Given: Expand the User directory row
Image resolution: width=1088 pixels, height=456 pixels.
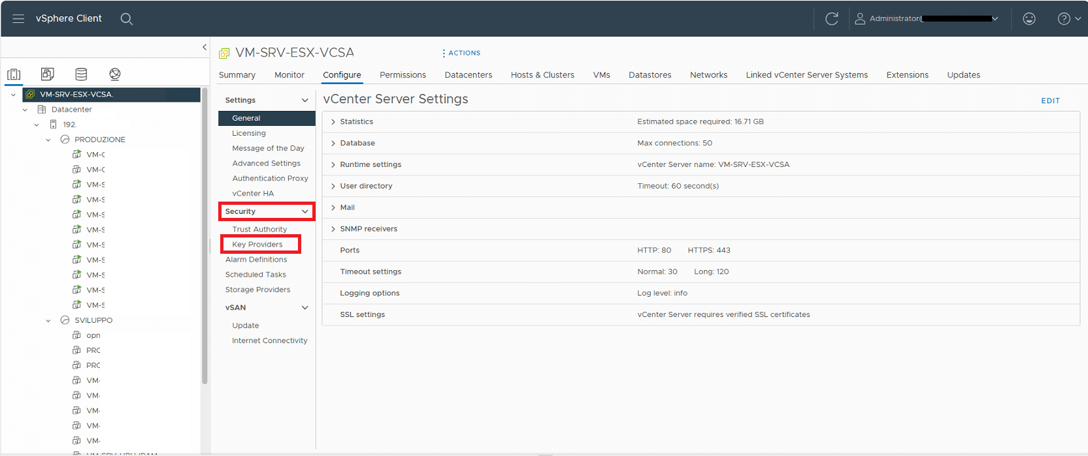Looking at the screenshot, I should (333, 186).
